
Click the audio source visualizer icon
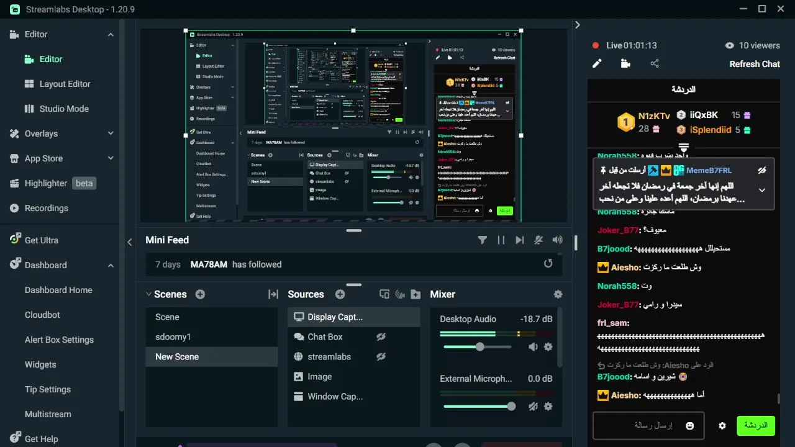[400, 294]
